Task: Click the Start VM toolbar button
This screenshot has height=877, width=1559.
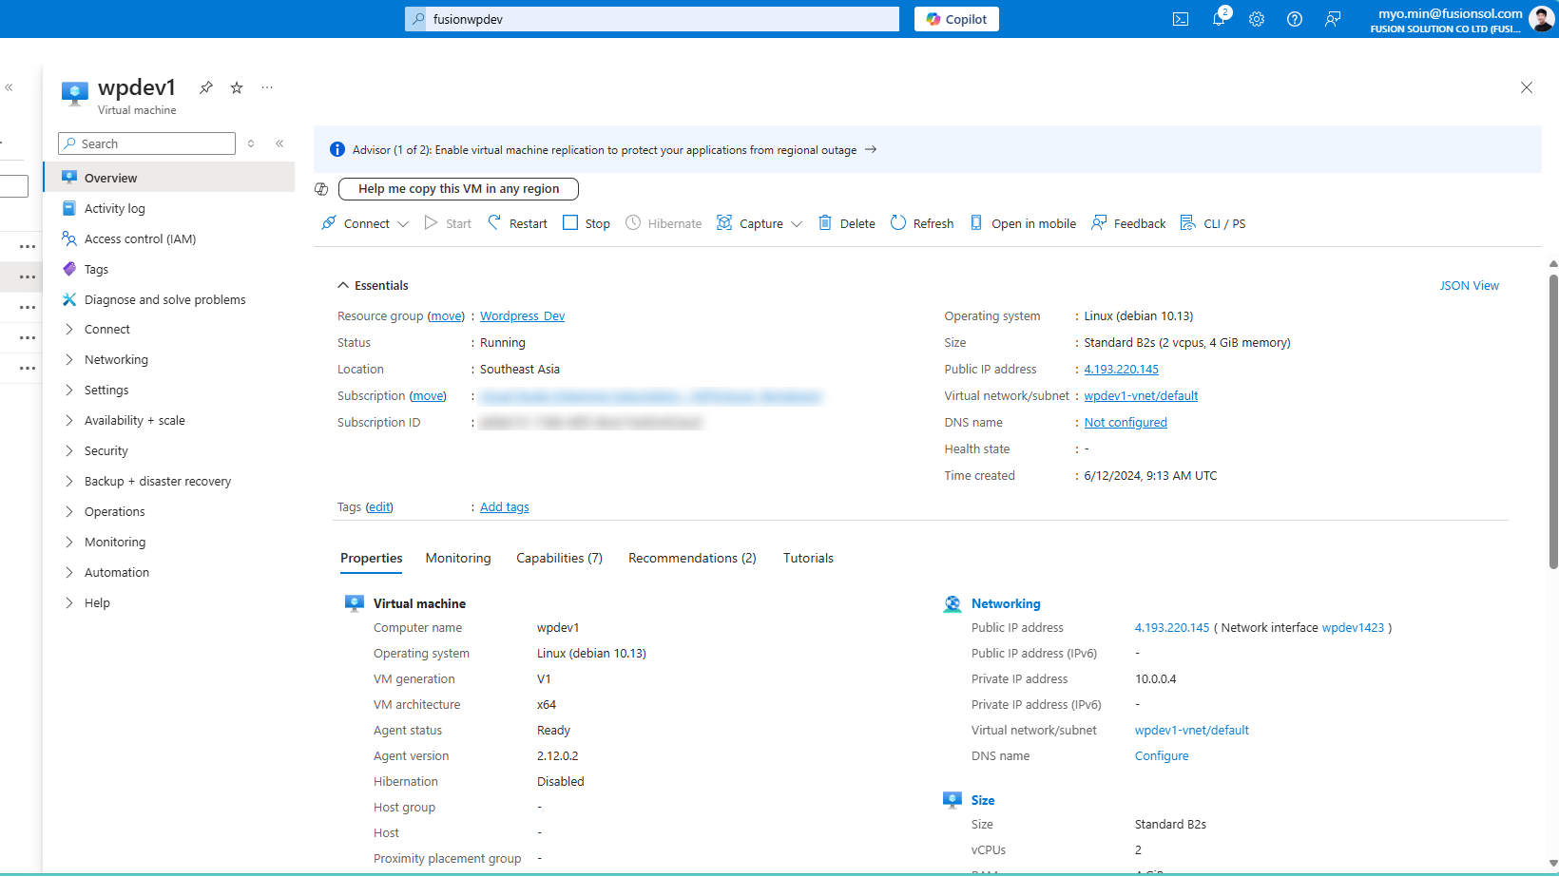Action: [x=448, y=223]
